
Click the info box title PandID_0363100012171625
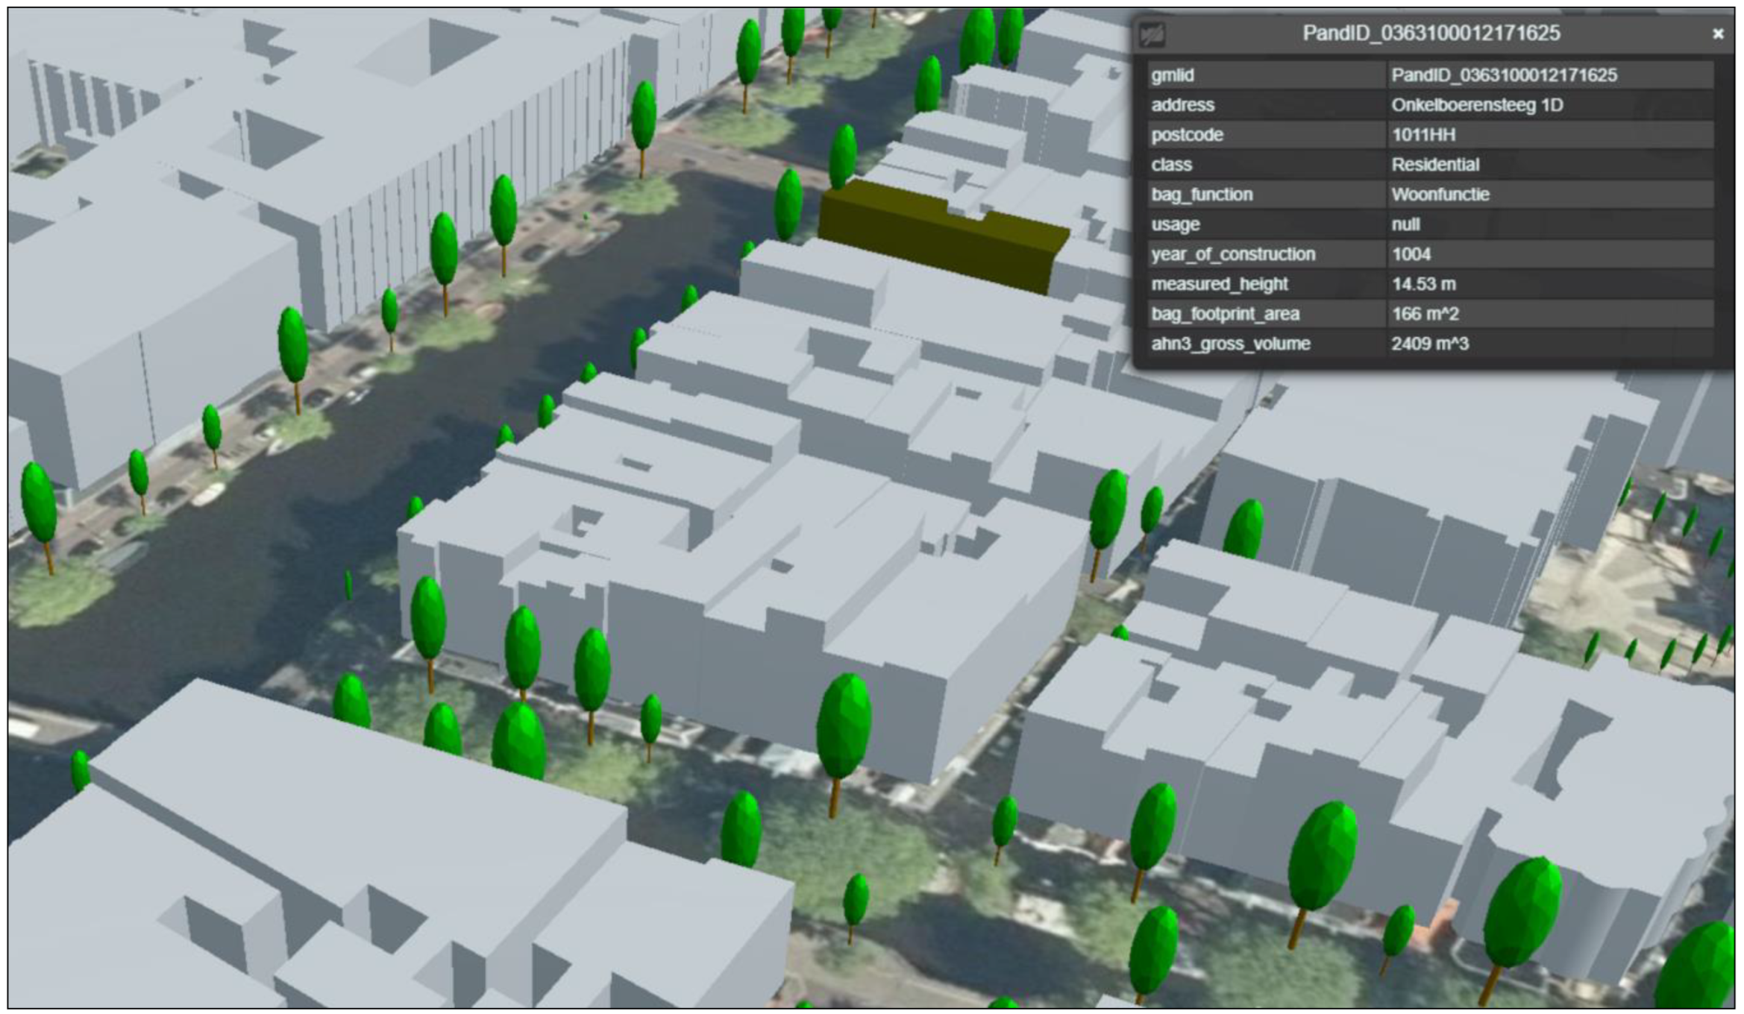tap(1431, 34)
